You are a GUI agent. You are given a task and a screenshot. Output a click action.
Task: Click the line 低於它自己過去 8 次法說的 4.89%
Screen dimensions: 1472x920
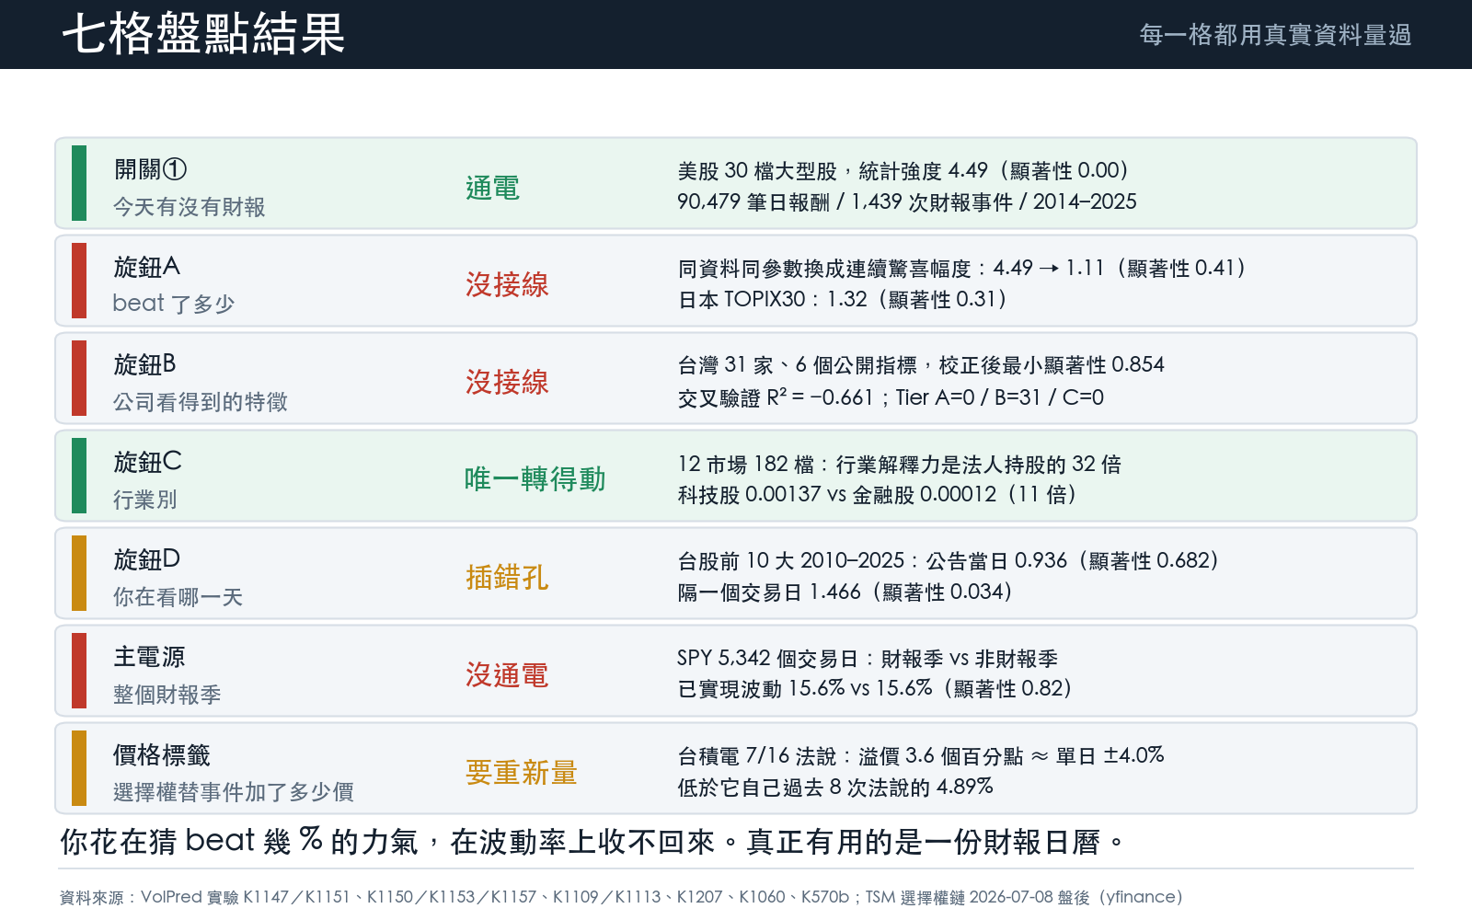[835, 787]
